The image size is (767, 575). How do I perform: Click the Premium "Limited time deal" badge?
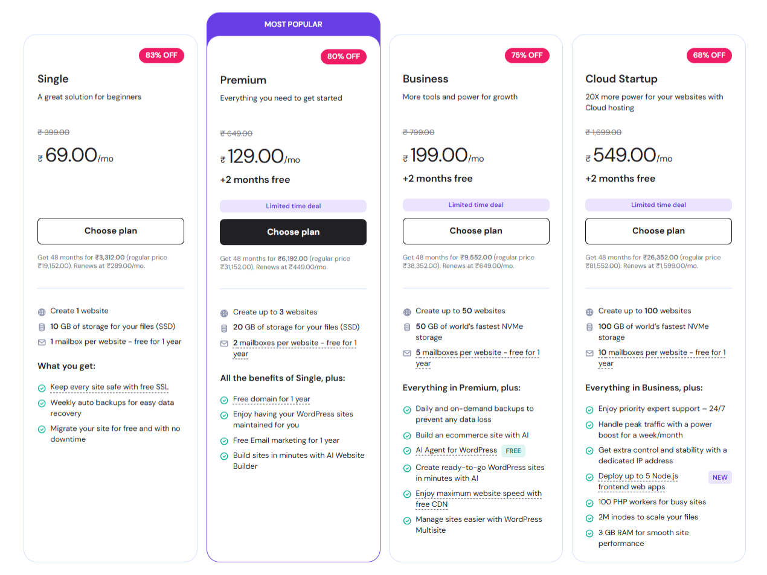coord(293,206)
